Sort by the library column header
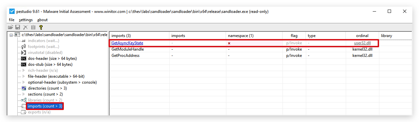This screenshot has width=419, height=122. [x=396, y=36]
